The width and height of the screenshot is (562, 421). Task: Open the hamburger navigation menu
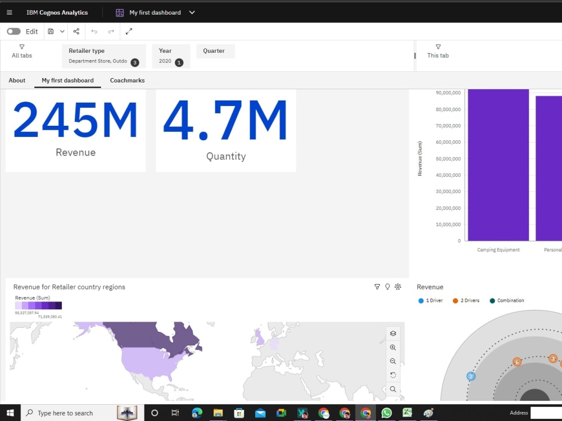pos(10,12)
